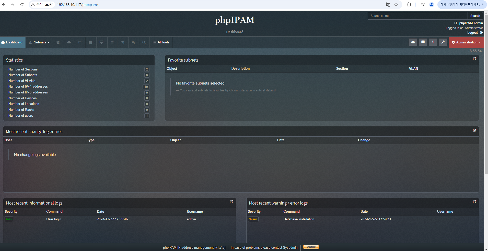Click Number of users statistic
Viewport: 488px width, 251px height.
pos(79,116)
